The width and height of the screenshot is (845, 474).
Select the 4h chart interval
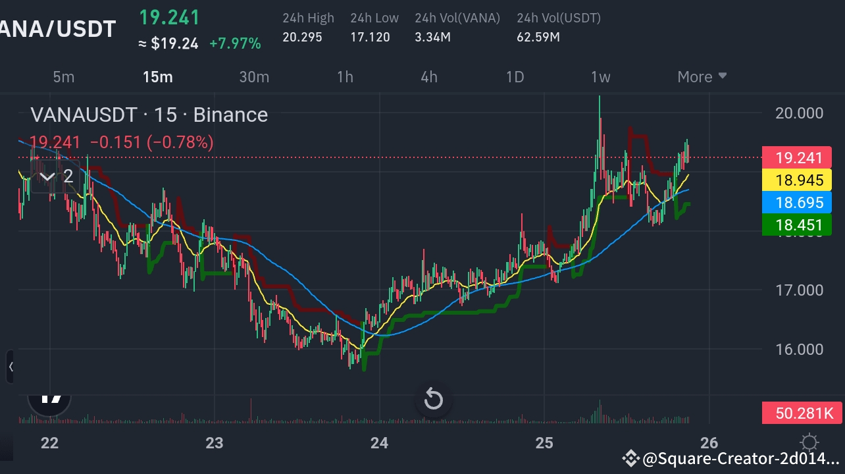(428, 76)
